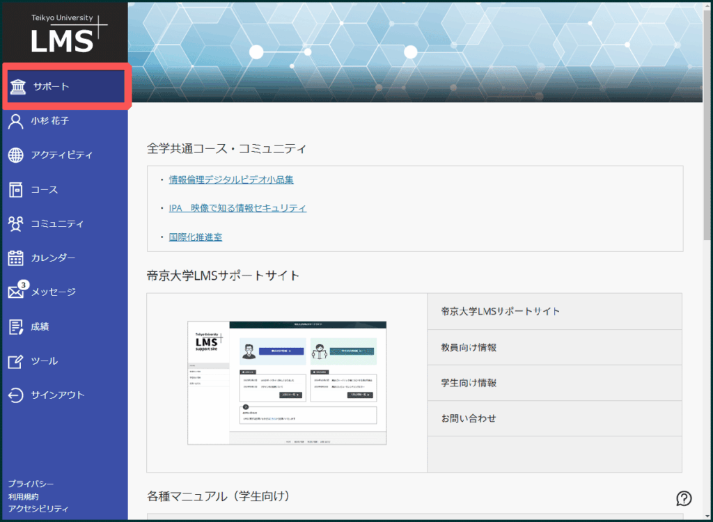This screenshot has height=522, width=713.
Task: Go to アクティビティ in the sidebar
Action: 65,155
